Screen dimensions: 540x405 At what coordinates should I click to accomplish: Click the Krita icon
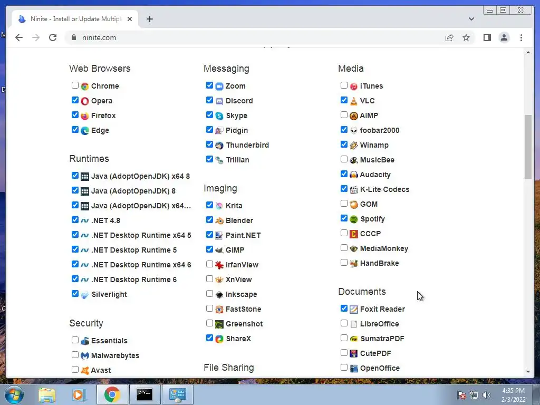coord(219,206)
